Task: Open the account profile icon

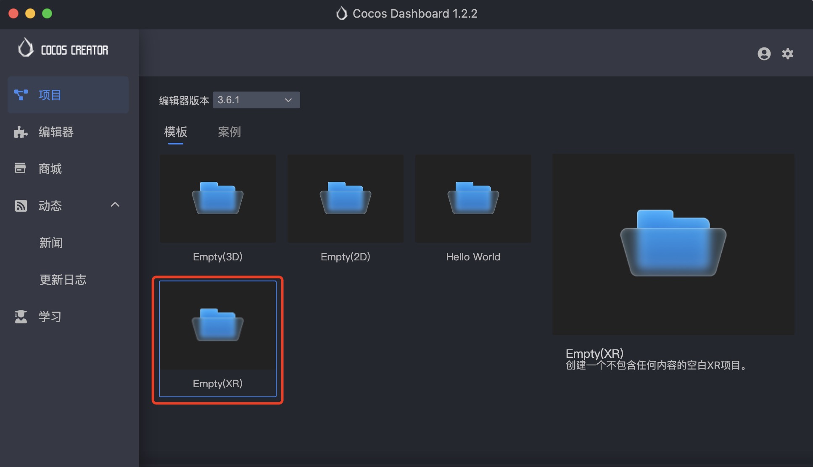Action: pyautogui.click(x=764, y=54)
